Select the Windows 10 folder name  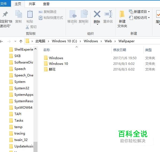[x=58, y=64]
